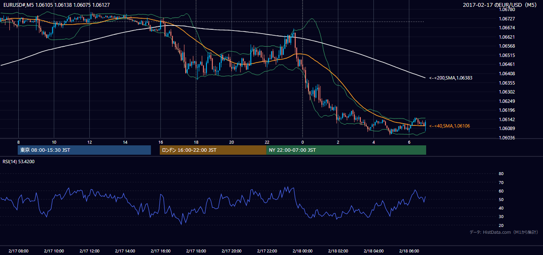The height and width of the screenshot is (255, 543).
Task: Click the 2/17 10:00 time axis label
Action: pyautogui.click(x=54, y=251)
